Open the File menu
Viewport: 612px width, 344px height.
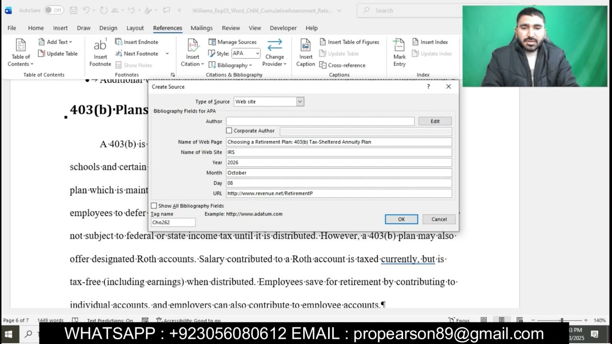point(12,28)
